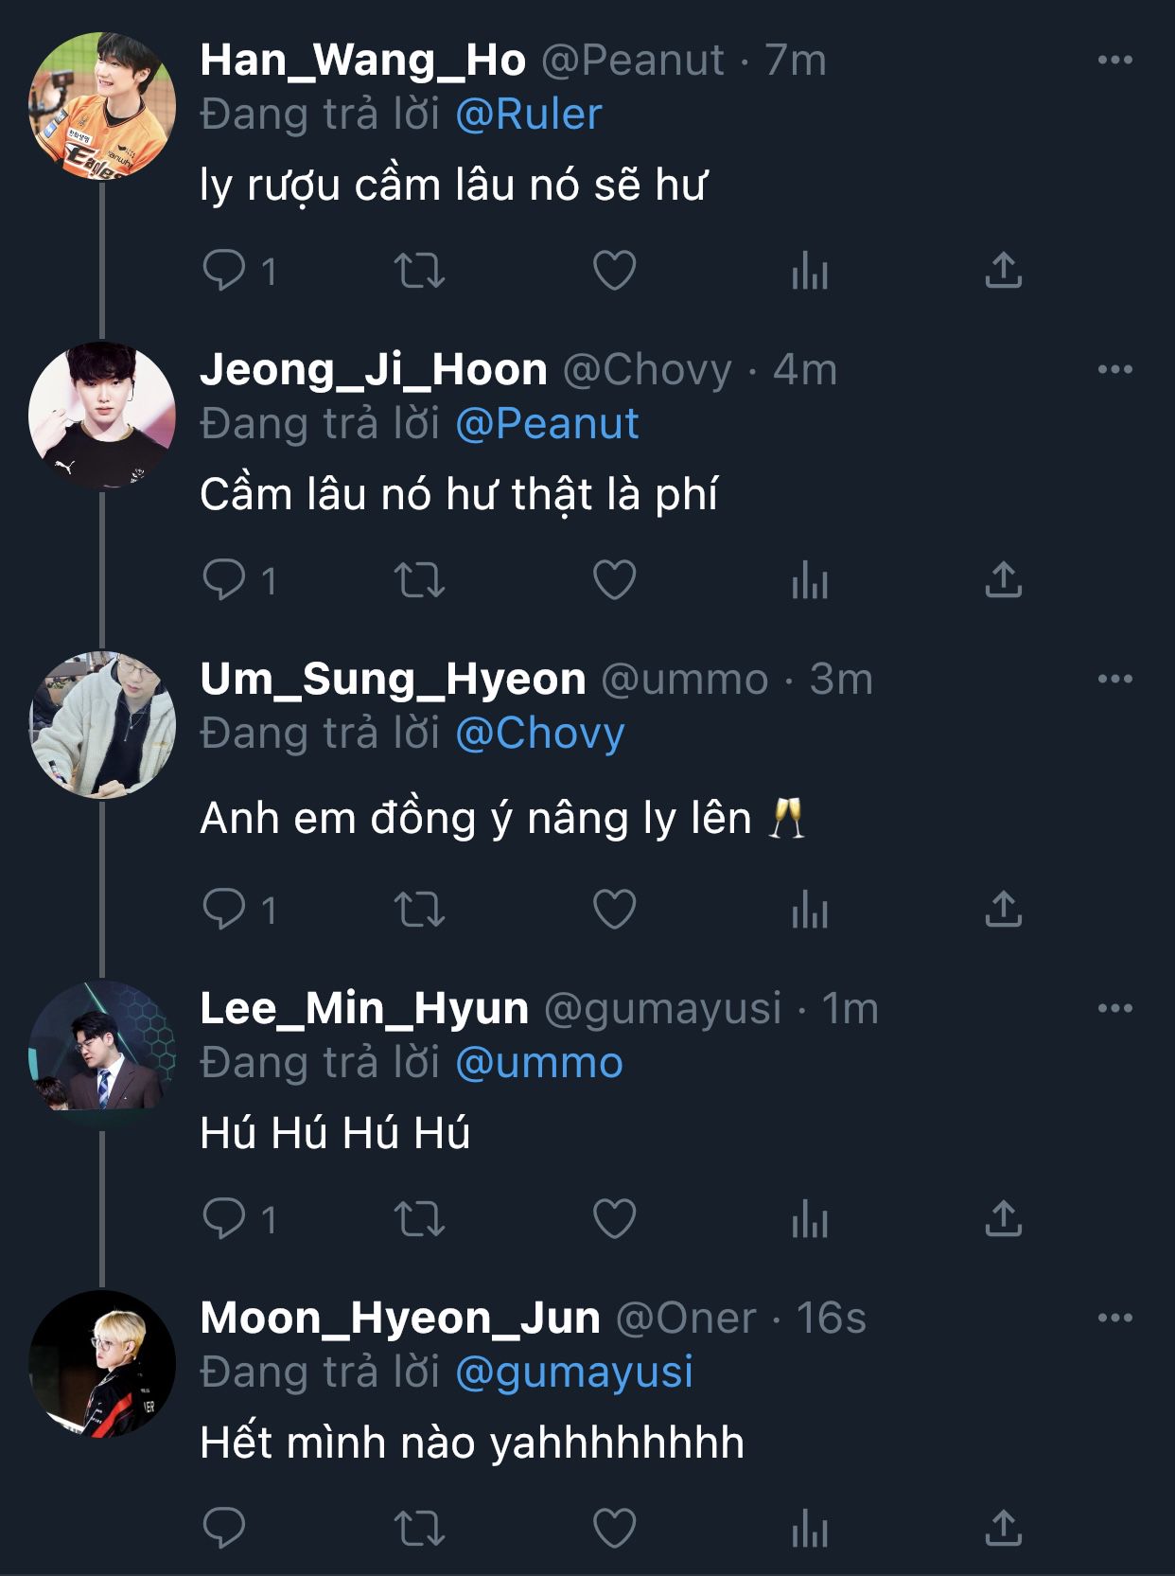Like Moon_Hyeon_Jun's tweet
Image resolution: width=1175 pixels, height=1576 pixels.
tap(614, 1527)
